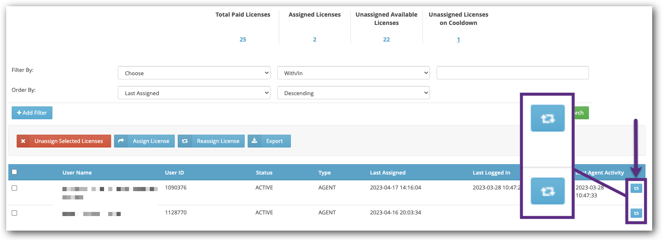Click reassign icon for user 1128770
The image size is (663, 241).
(x=636, y=214)
